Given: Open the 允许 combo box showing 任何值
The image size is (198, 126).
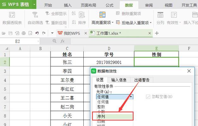Looking at the screenshot, I should click(115, 97).
